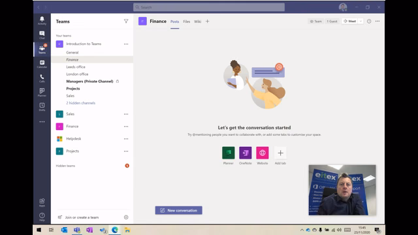
Task: Open more options for Finance team
Action: tap(126, 127)
